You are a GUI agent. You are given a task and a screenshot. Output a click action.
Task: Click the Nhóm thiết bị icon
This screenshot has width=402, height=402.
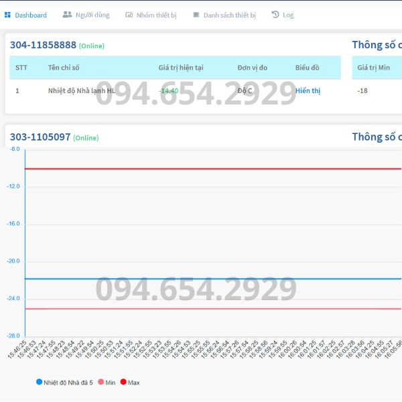(129, 15)
